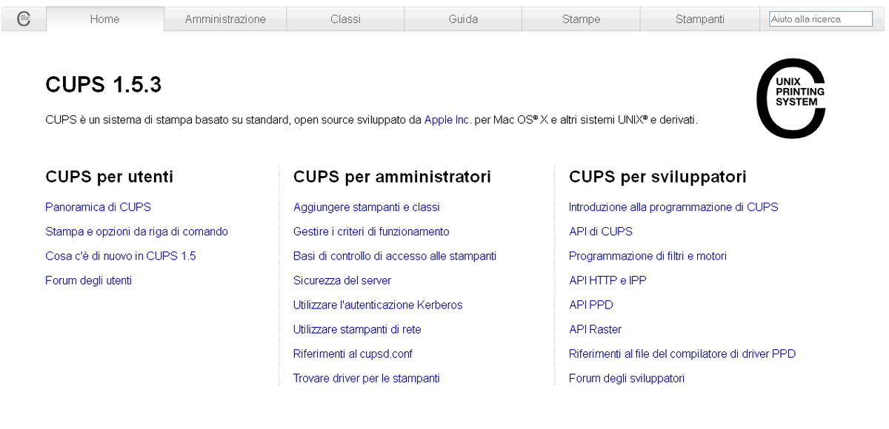Select the Stampe tab
The height and width of the screenshot is (429, 889).
[x=581, y=19]
